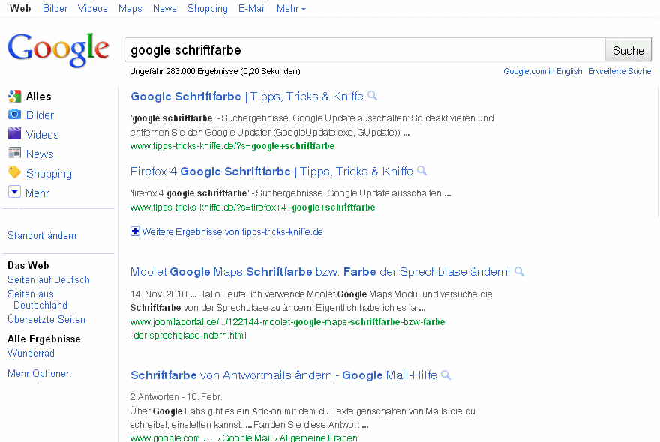The width and height of the screenshot is (660, 442).
Task: Select Alles filter in sidebar
Action: 39,97
